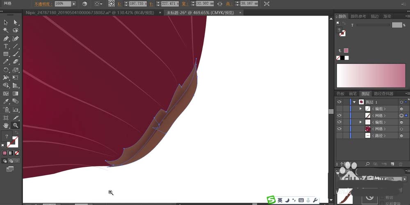This screenshot has height=205, width=410.
Task: Switch to the 渐变 panel tab
Action: 387,16
